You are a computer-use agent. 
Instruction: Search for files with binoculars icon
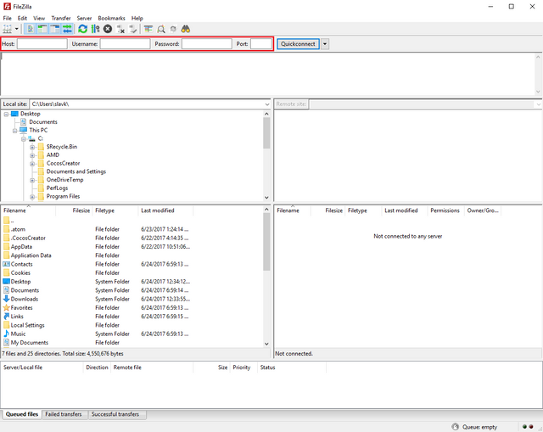point(186,29)
